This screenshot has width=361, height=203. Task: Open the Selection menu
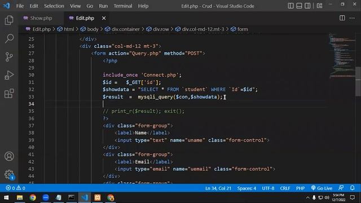point(54,6)
